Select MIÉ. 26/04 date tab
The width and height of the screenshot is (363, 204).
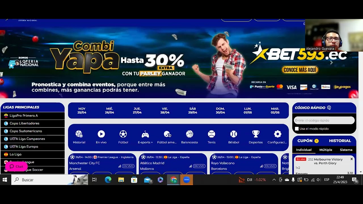click(109, 110)
